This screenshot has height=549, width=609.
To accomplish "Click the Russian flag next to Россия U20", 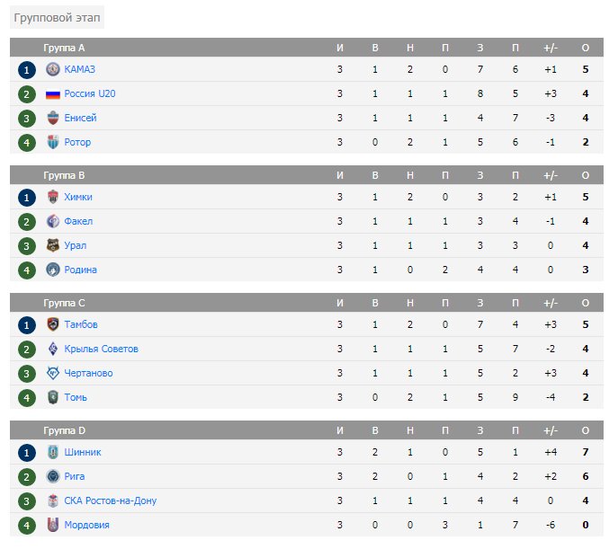I will coord(53,94).
